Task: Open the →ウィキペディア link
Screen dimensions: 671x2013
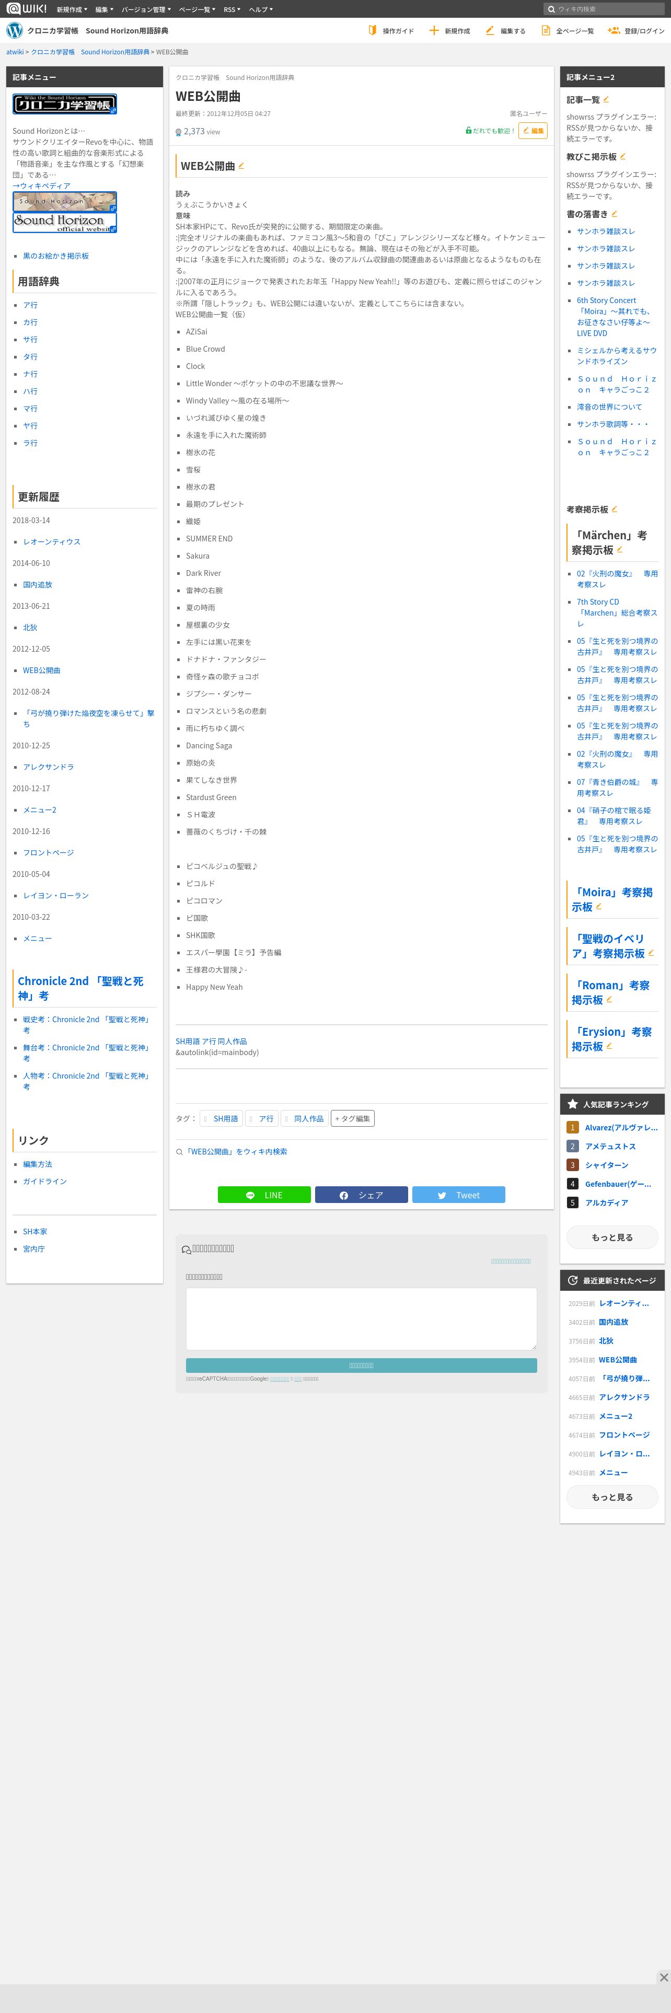Action: click(x=41, y=186)
